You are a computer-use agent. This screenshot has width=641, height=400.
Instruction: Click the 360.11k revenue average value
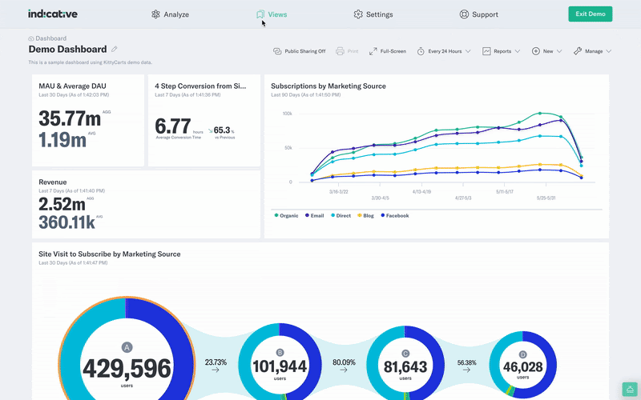pos(67,222)
